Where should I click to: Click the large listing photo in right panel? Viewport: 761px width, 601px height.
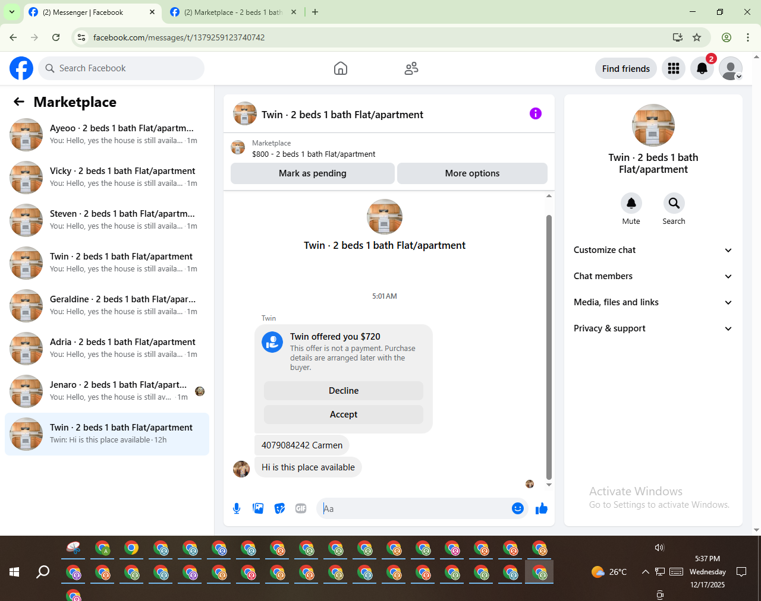click(653, 125)
